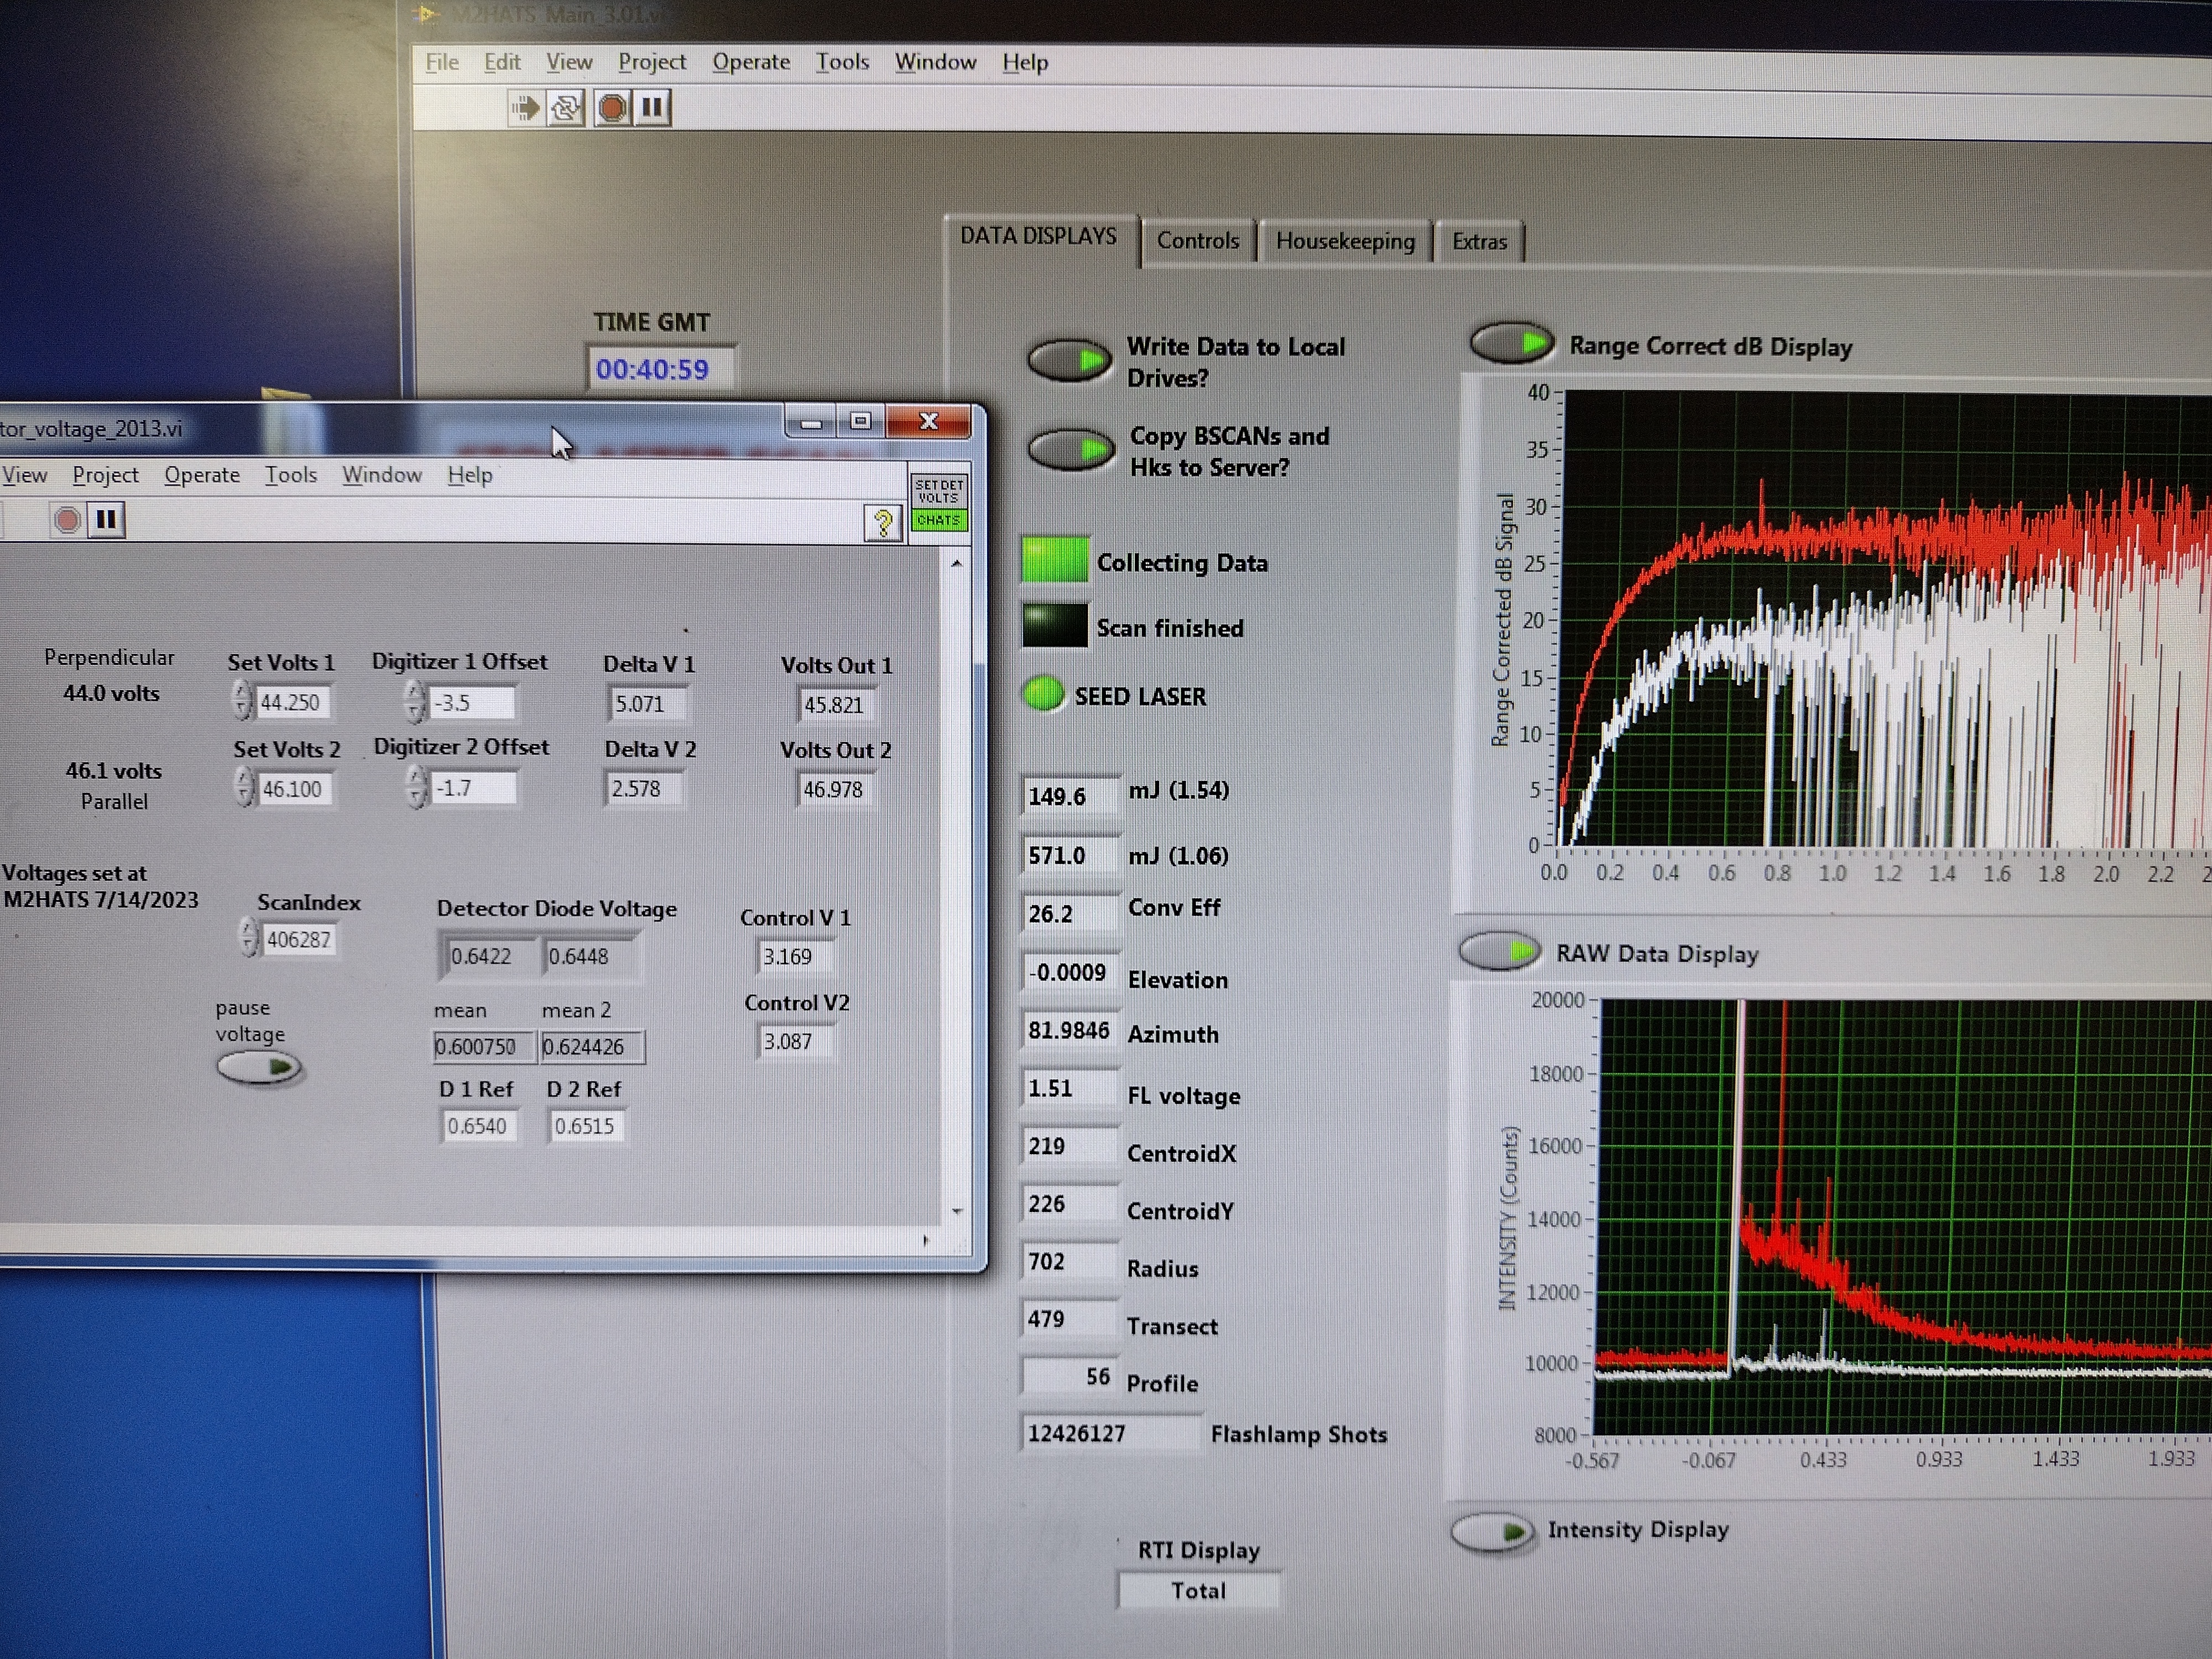Abort execution in detector voltage window
Screen dimensions: 2212x1659
point(67,520)
